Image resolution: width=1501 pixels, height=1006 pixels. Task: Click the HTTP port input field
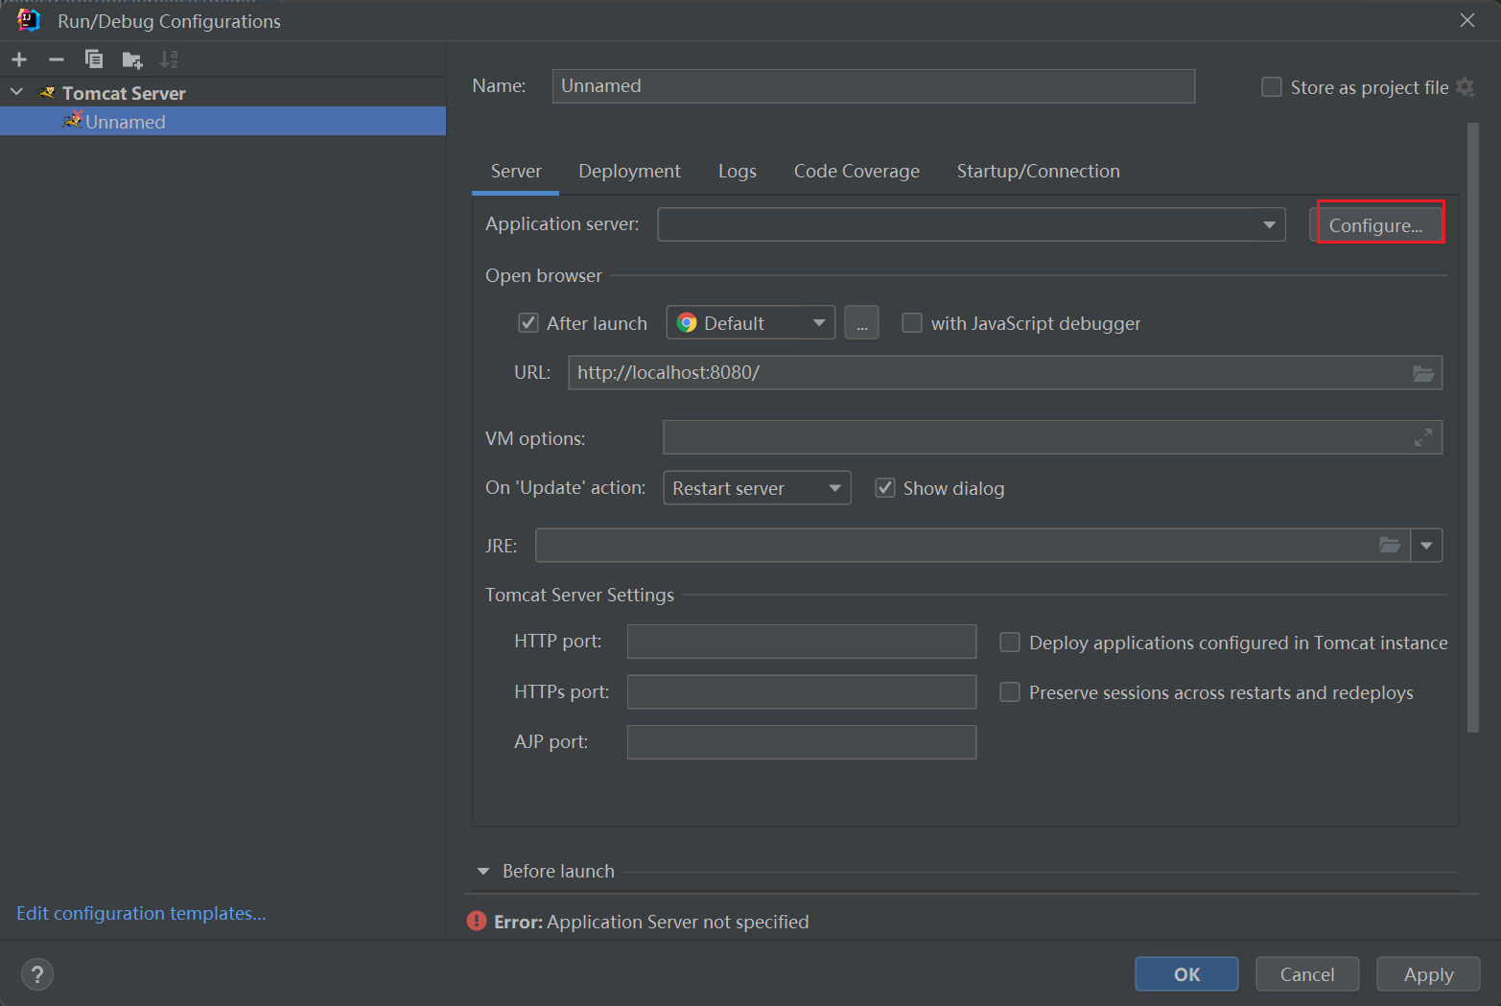coord(801,642)
